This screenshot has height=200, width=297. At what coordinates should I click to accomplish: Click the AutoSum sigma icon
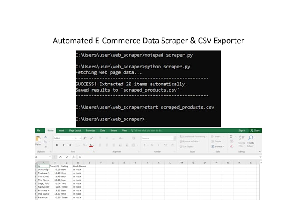(x=231, y=136)
